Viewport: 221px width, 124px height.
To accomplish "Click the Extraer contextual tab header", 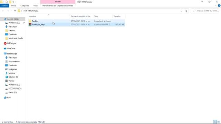I will pyautogui.click(x=58, y=2).
